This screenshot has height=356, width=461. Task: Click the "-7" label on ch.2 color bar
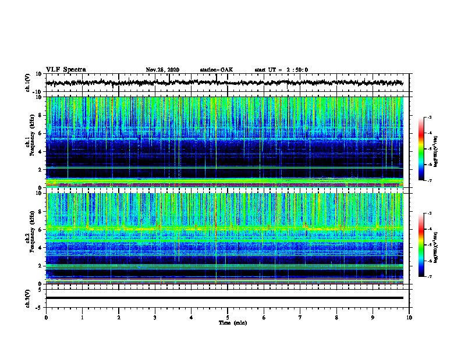[429, 276]
